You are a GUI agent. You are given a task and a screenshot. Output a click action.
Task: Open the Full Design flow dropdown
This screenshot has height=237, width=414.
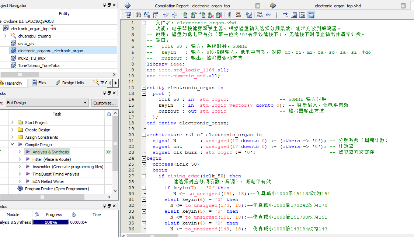[x=47, y=103]
